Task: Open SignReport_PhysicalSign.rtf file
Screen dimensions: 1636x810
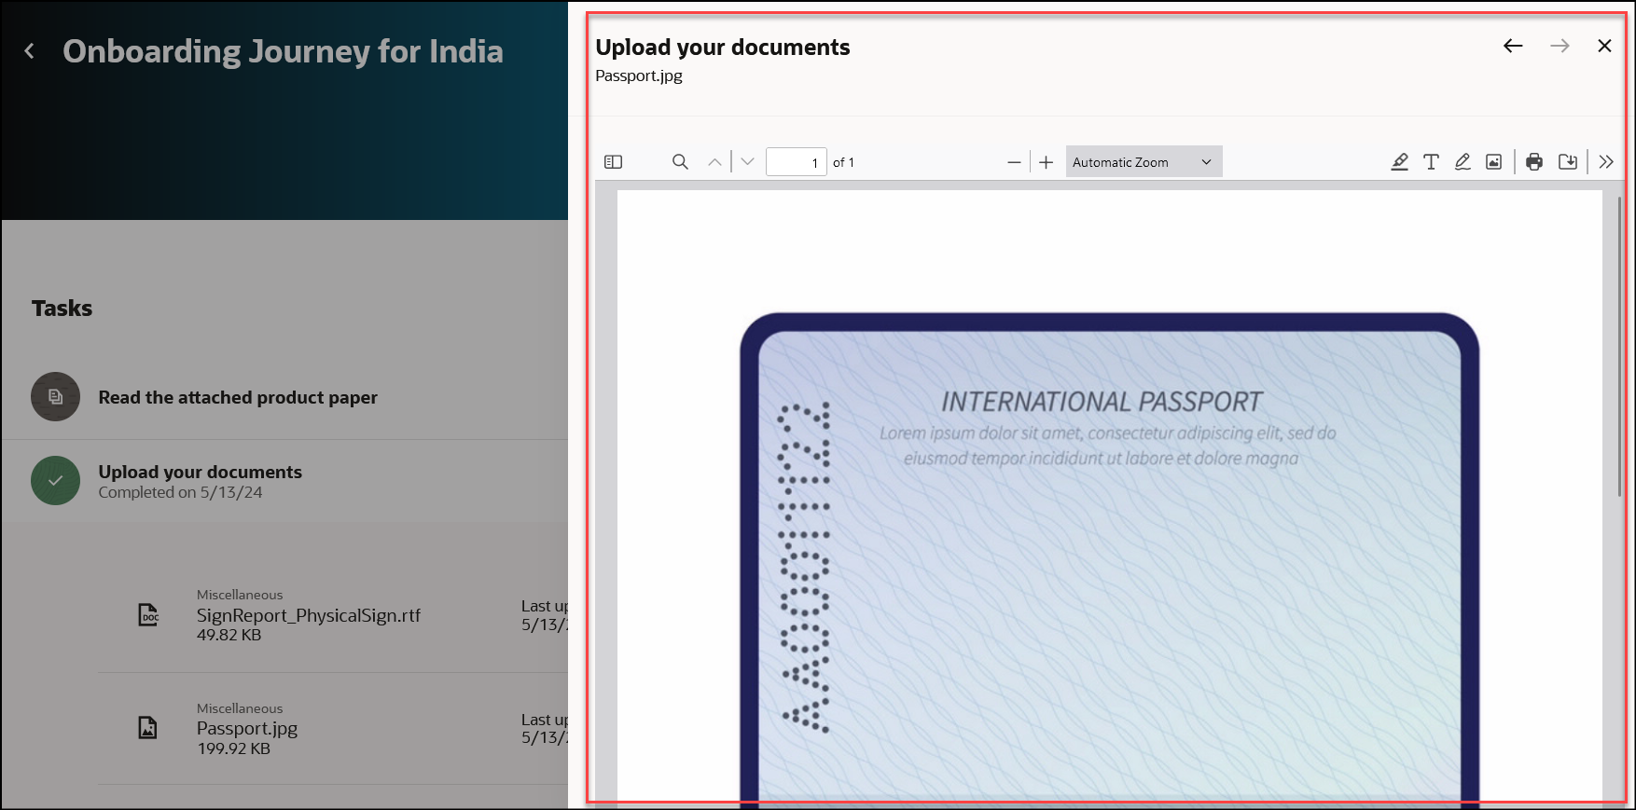Action: coord(308,615)
